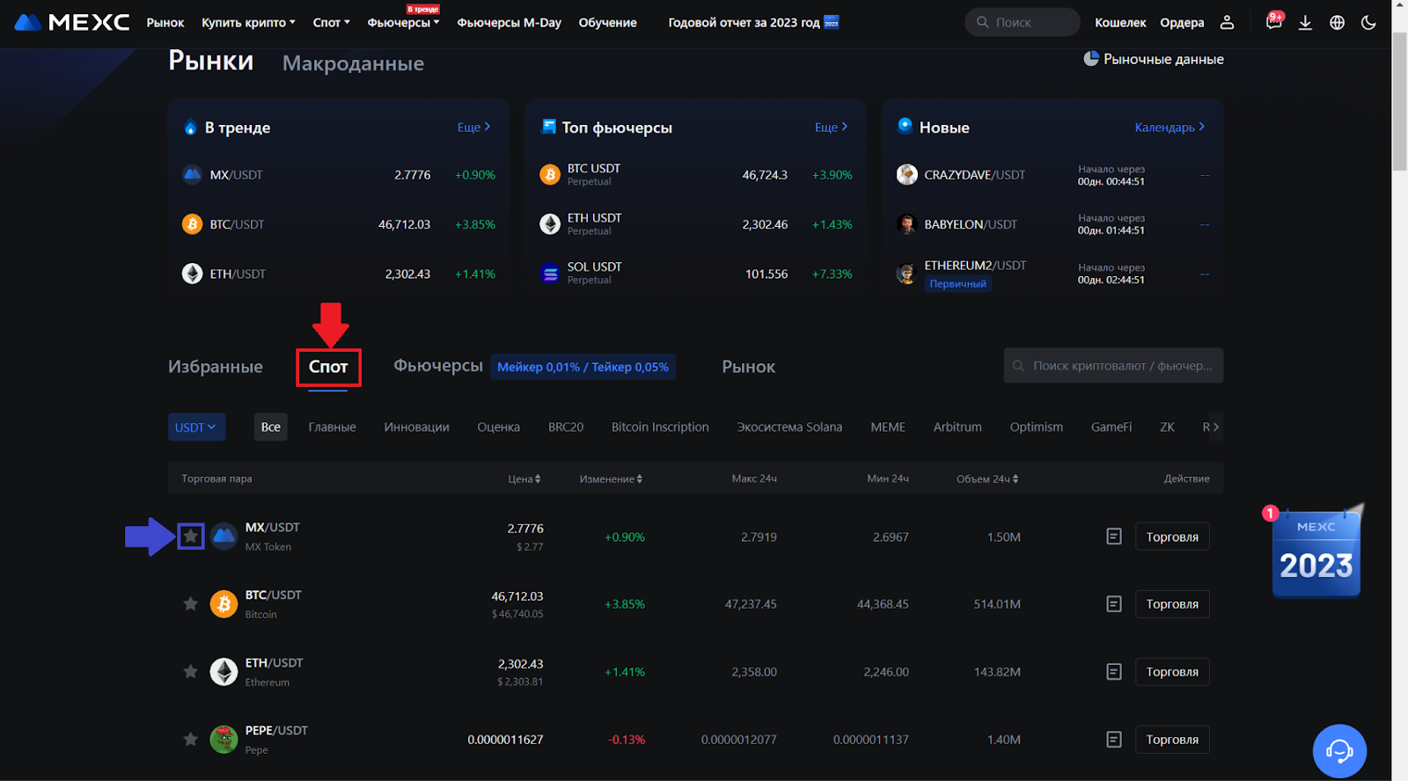1408x781 pixels.
Task: Click SOL USDT Perpetual coin icon
Action: pos(550,274)
